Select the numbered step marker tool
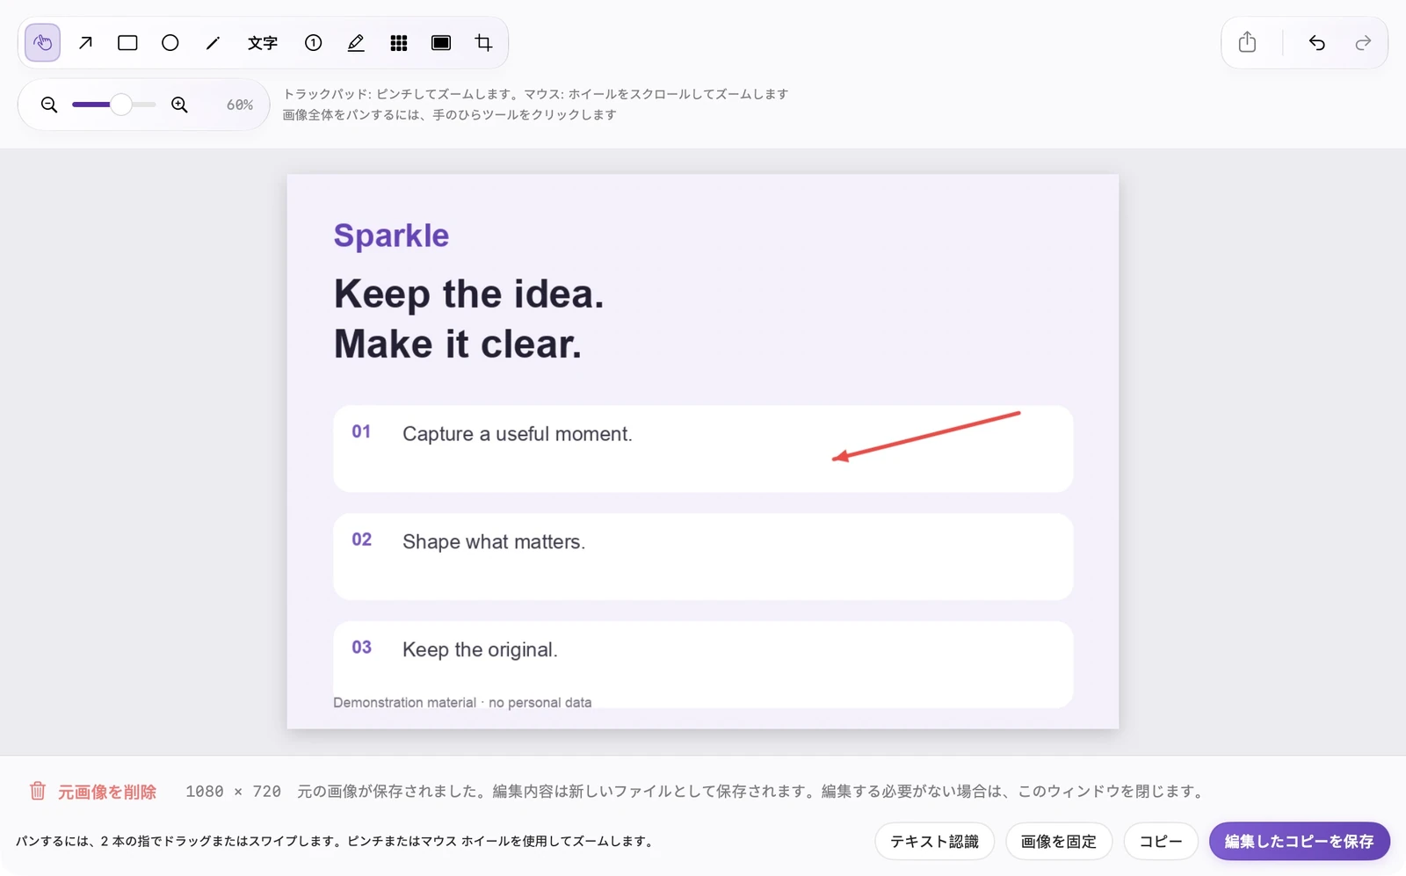This screenshot has width=1406, height=876. click(314, 43)
